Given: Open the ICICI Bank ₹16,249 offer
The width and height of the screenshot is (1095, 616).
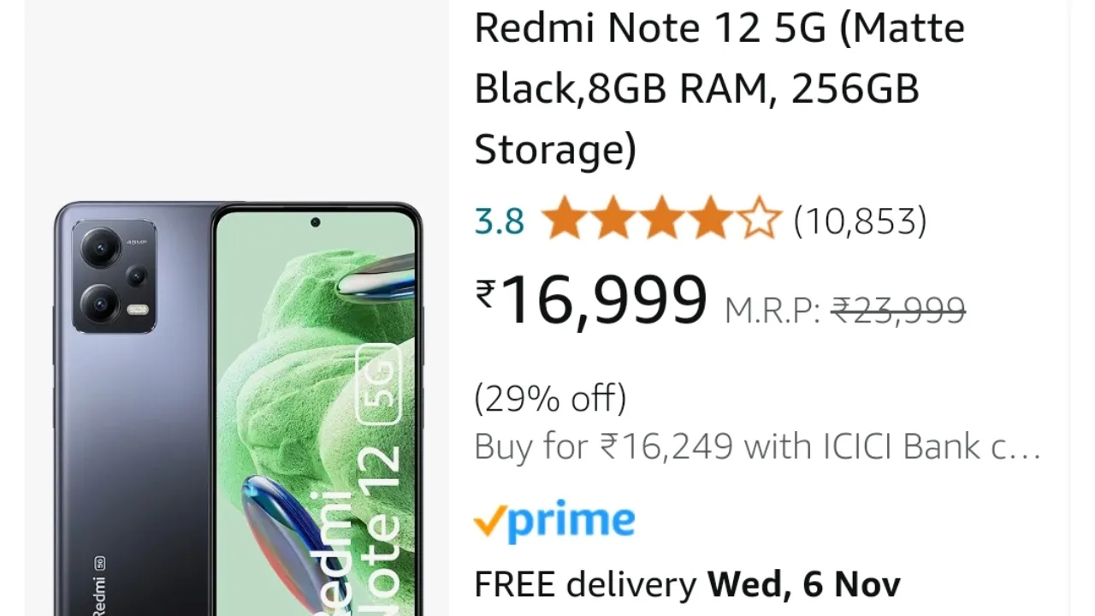Looking at the screenshot, I should point(757,446).
